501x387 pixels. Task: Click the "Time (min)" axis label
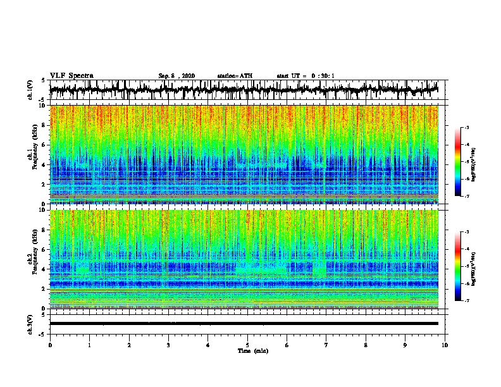click(x=253, y=351)
